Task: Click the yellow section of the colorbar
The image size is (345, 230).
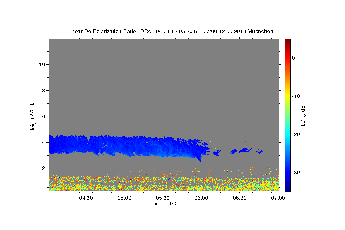Action: [x=287, y=95]
